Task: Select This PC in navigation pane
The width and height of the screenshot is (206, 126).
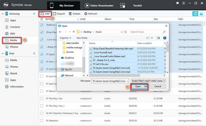Action: click(68, 70)
